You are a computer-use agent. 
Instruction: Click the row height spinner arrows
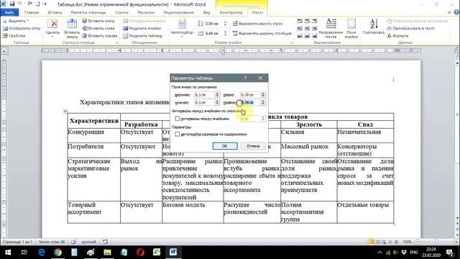pyautogui.click(x=225, y=24)
